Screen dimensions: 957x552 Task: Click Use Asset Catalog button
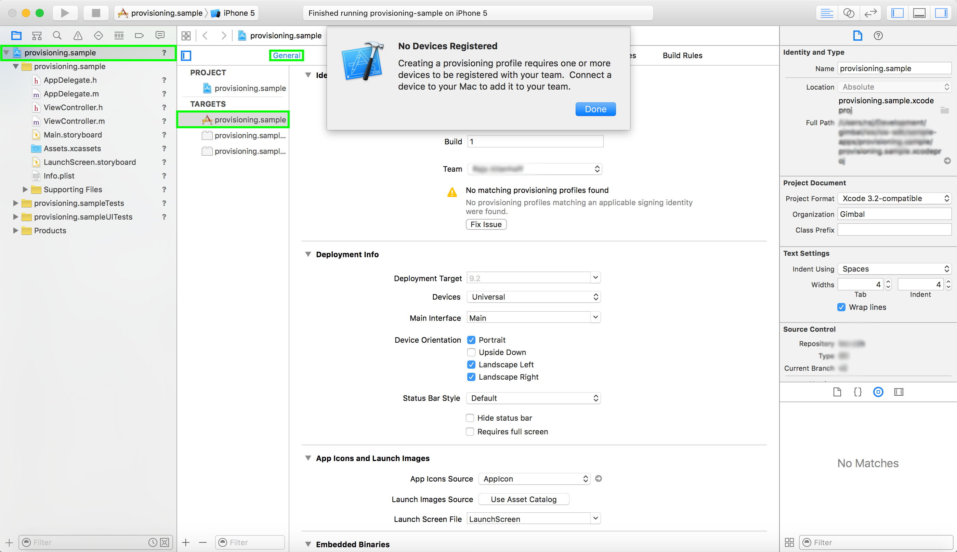(x=524, y=499)
